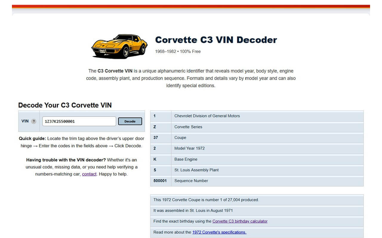Click the '1968–1982 • 100% Free' subtitle
382x238 pixels.
[x=178, y=51]
